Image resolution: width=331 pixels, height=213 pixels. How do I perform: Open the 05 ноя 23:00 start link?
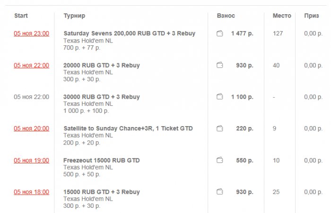point(31,34)
